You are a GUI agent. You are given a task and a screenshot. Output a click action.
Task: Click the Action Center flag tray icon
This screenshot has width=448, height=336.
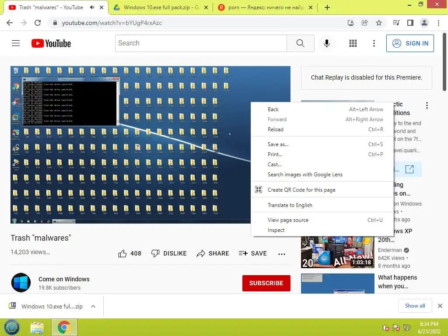(x=396, y=328)
